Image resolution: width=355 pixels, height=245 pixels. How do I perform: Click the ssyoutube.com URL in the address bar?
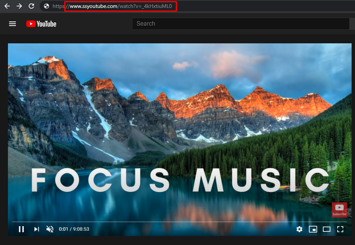120,6
